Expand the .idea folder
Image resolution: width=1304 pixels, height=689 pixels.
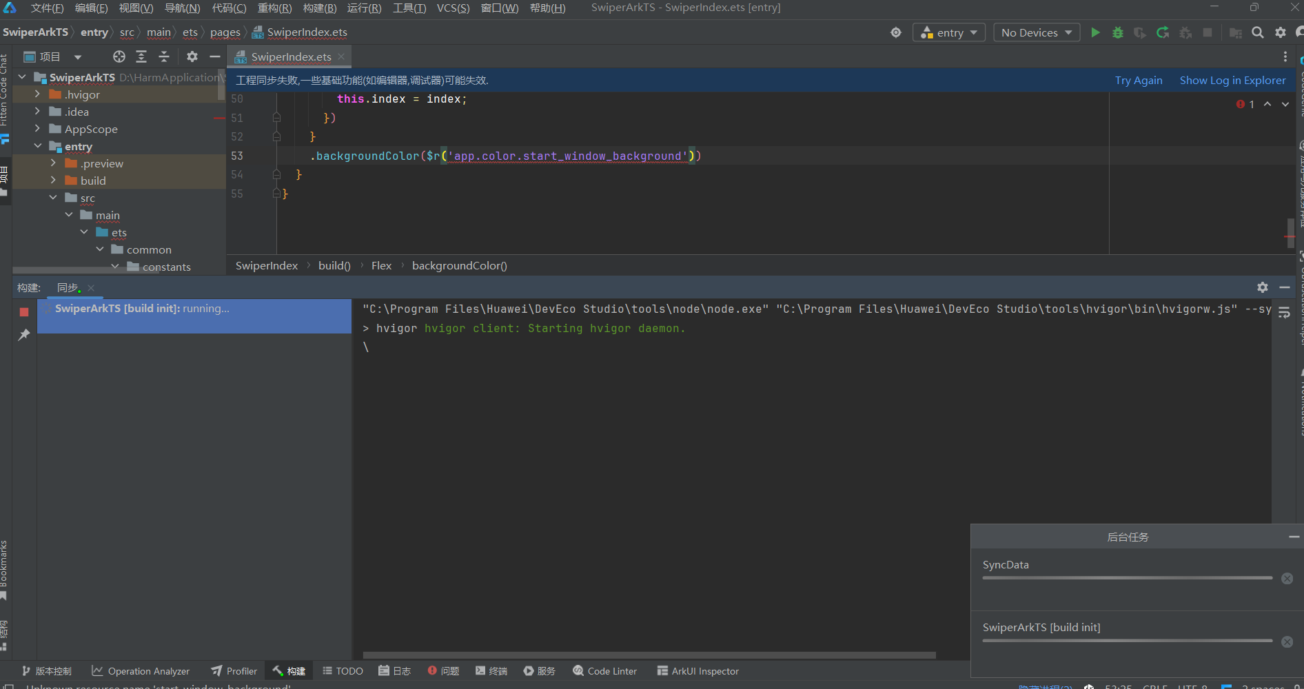pyautogui.click(x=37, y=112)
